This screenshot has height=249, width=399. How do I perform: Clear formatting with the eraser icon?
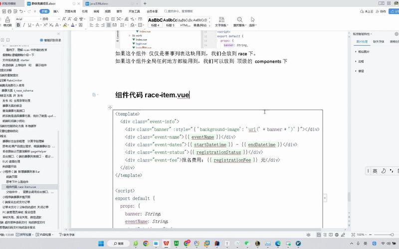(75, 19)
